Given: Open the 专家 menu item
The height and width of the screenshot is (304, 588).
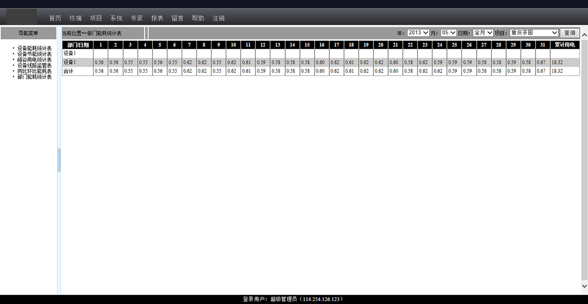Looking at the screenshot, I should (137, 18).
